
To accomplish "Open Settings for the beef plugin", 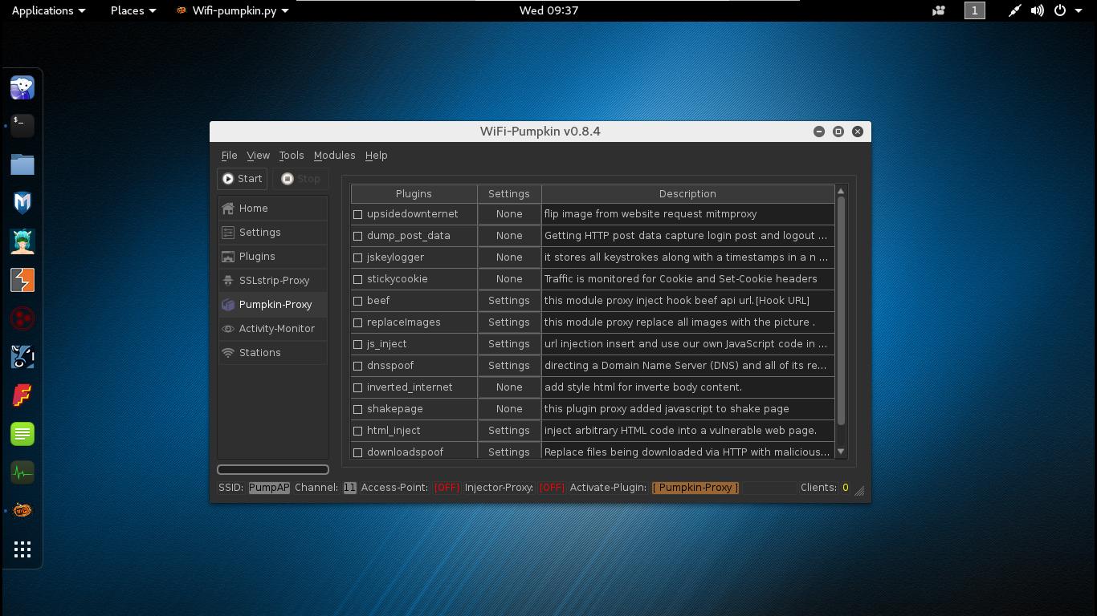I will pyautogui.click(x=509, y=301).
